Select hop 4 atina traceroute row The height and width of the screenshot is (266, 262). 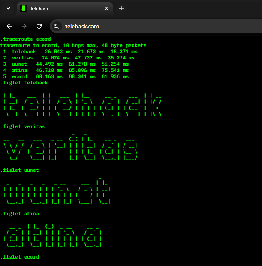pyautogui.click(x=66, y=70)
